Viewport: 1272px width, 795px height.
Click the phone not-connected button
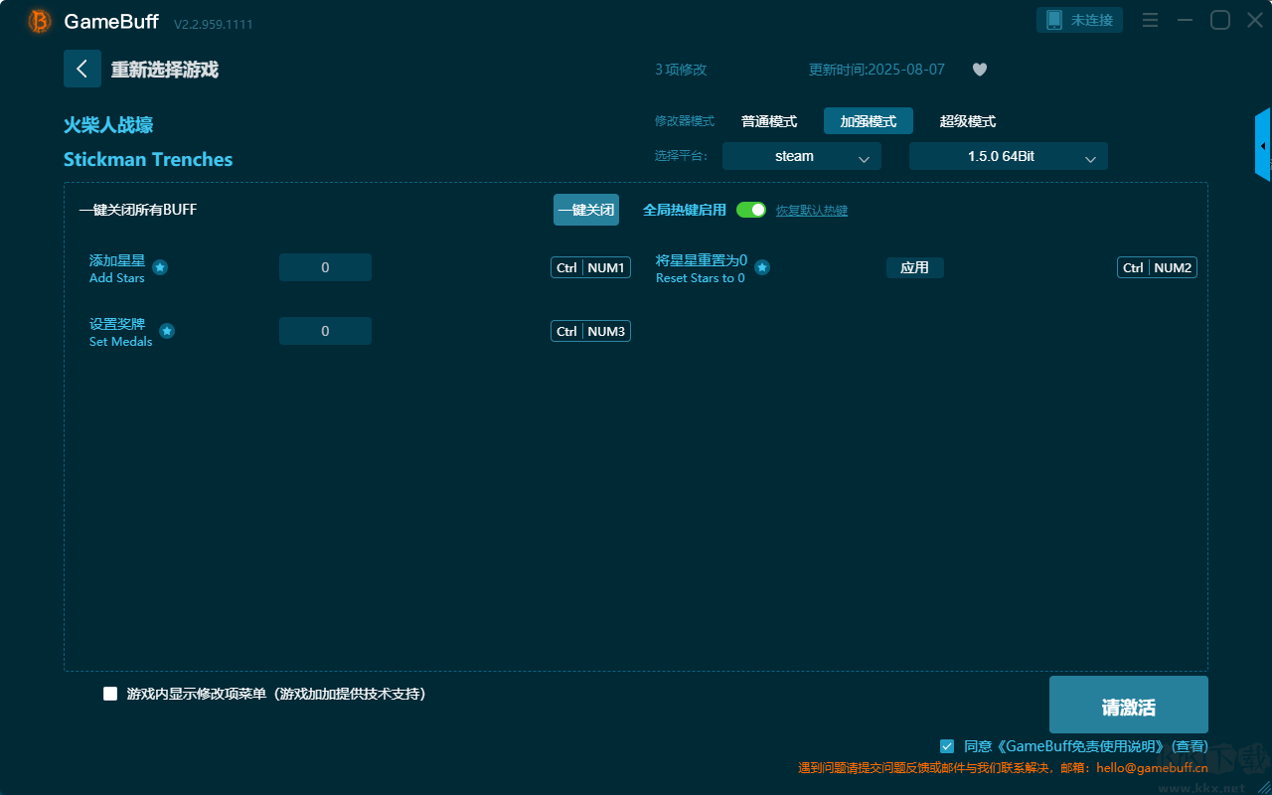1080,20
